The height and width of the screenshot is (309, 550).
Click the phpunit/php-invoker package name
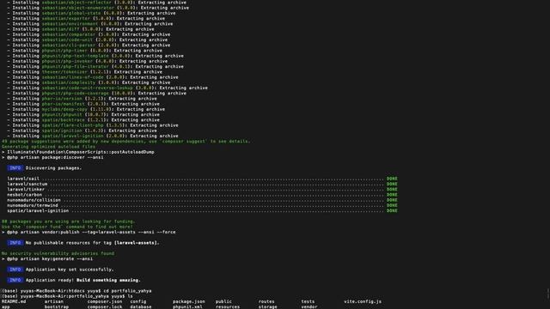[67, 61]
